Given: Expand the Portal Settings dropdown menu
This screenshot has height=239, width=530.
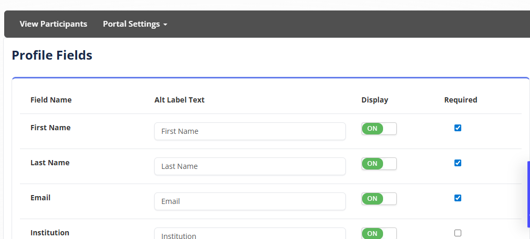Looking at the screenshot, I should pos(135,24).
